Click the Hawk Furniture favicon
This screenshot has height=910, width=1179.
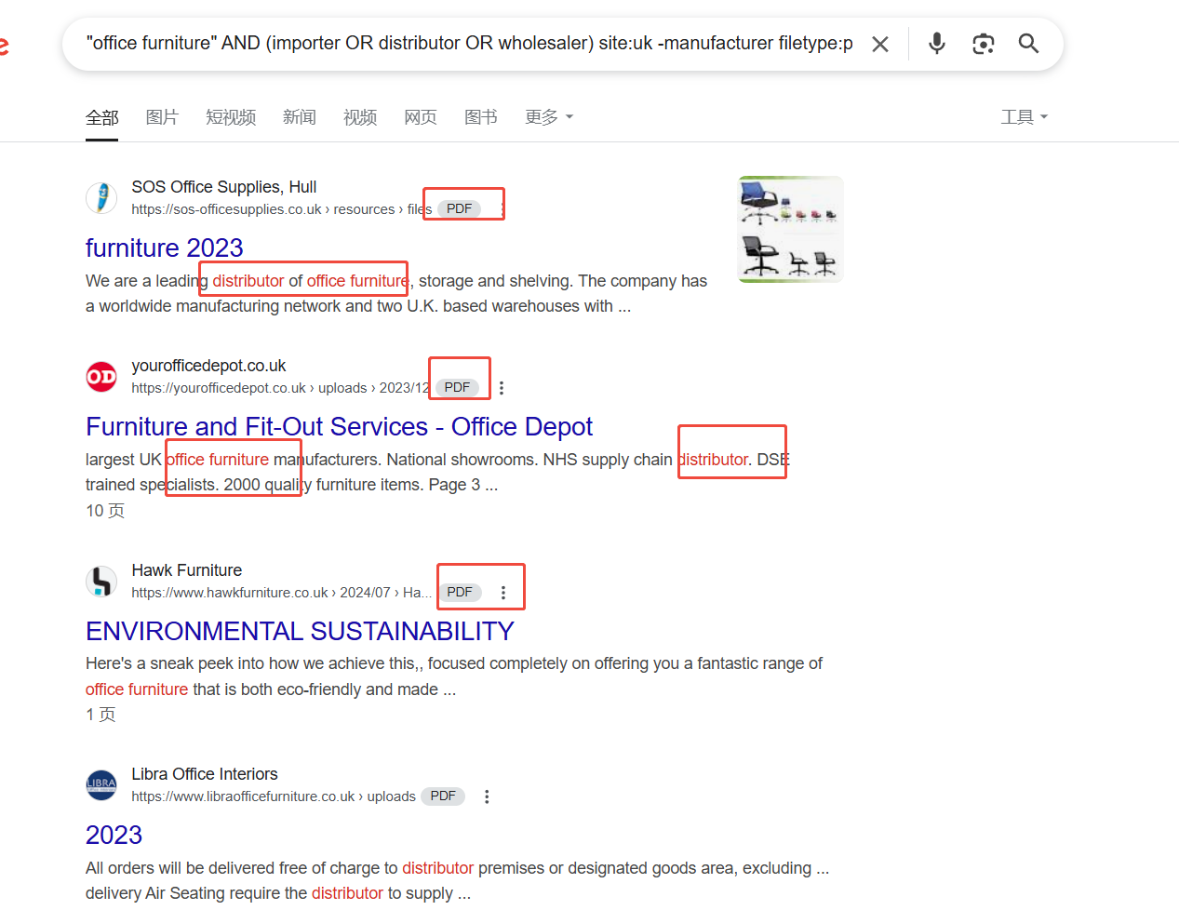pyautogui.click(x=101, y=582)
